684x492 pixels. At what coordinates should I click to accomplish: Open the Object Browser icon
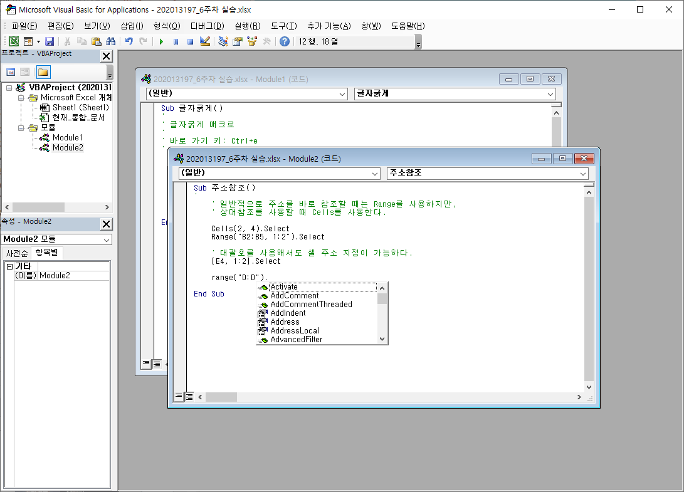click(252, 41)
